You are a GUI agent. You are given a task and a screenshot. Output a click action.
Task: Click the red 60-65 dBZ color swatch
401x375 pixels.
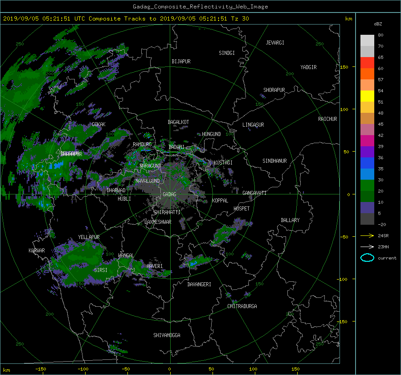(x=367, y=63)
